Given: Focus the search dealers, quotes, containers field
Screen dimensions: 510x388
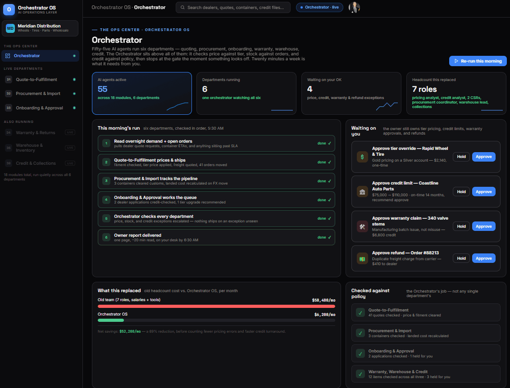Looking at the screenshot, I should 233,8.
